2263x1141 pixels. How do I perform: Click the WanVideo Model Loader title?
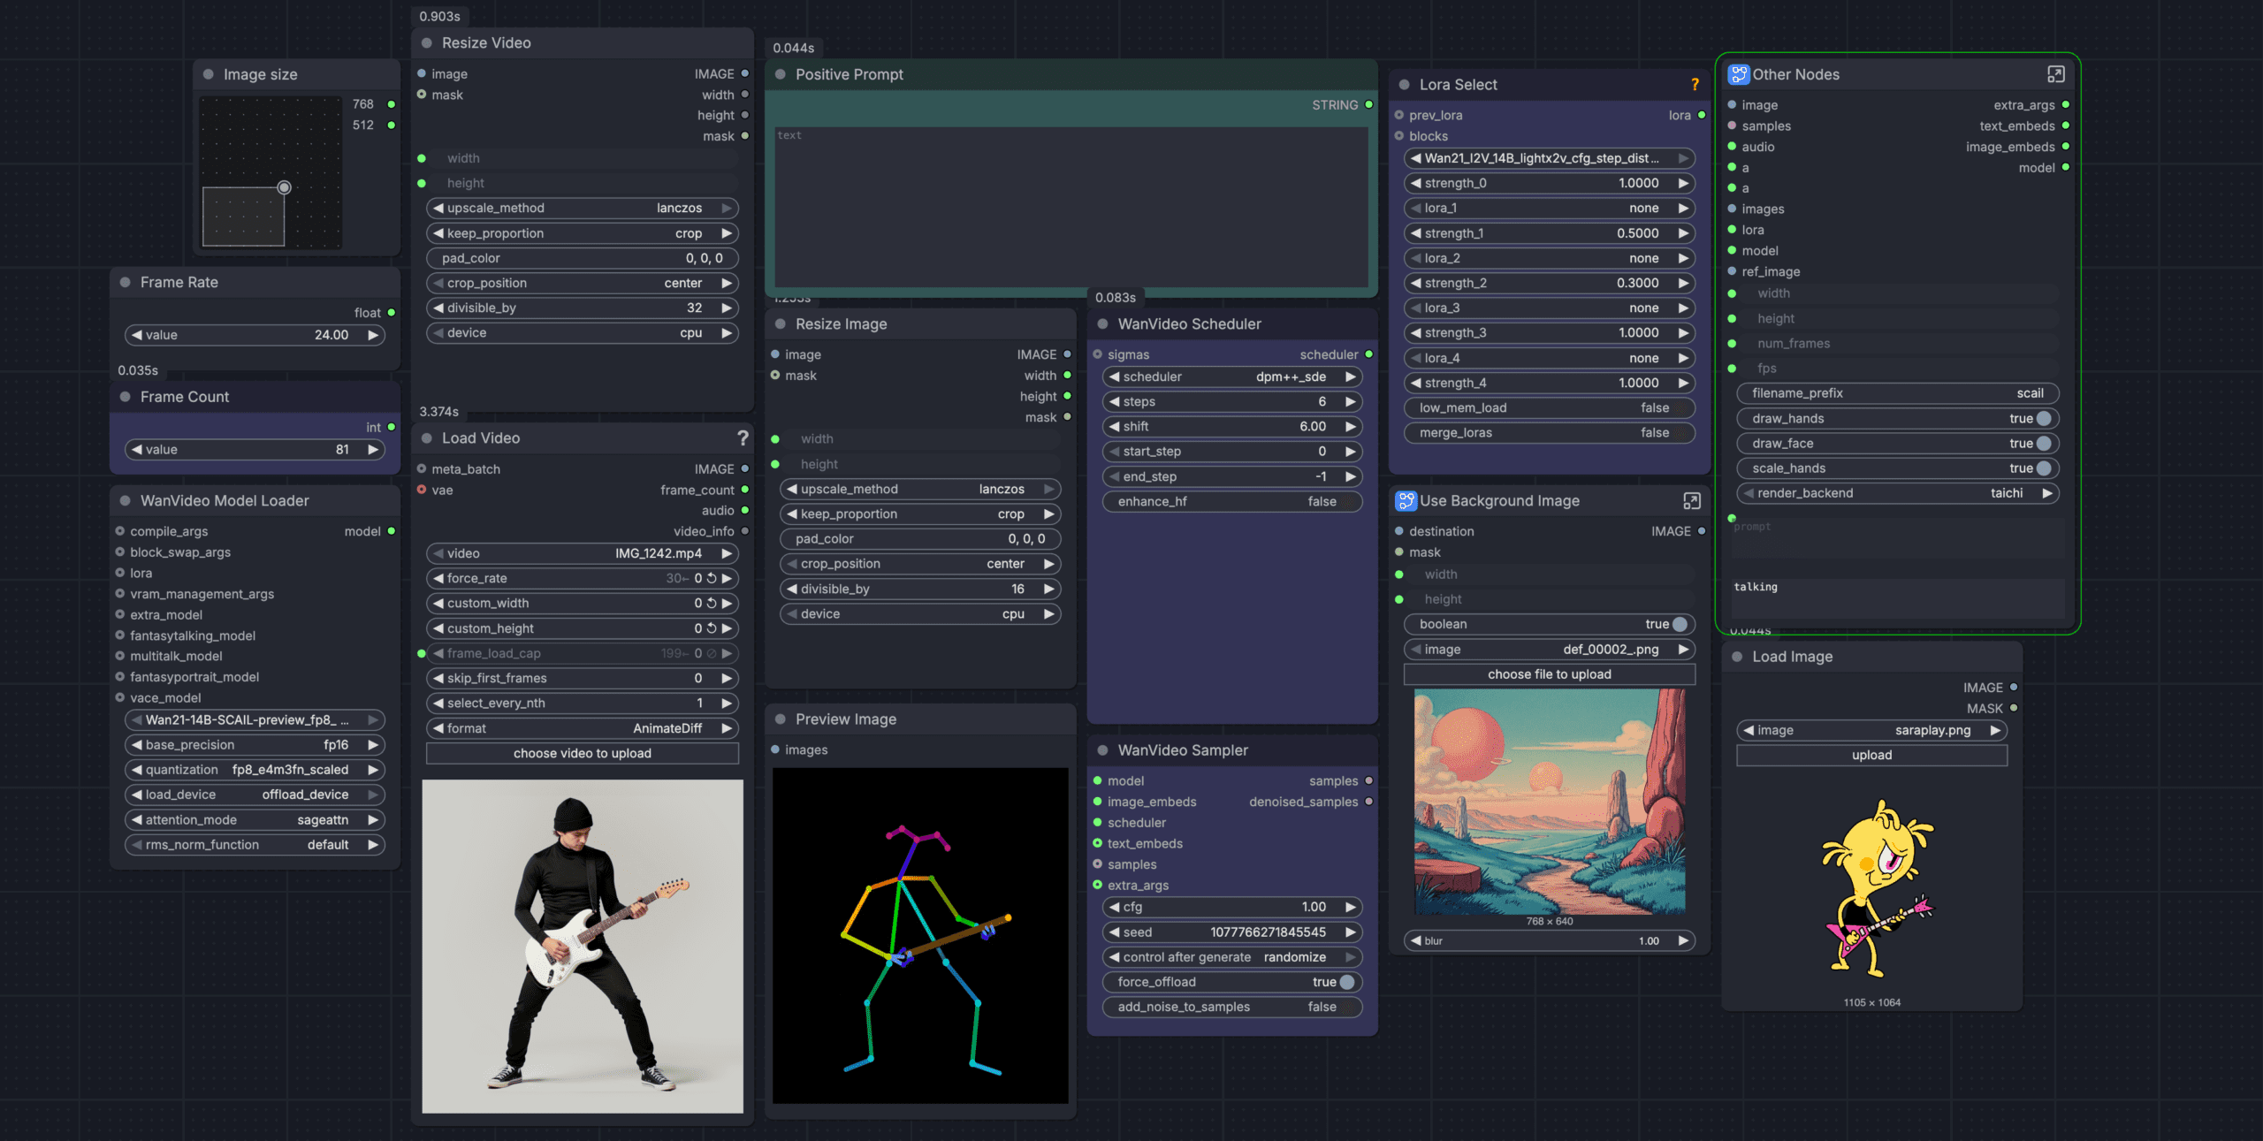click(x=225, y=501)
